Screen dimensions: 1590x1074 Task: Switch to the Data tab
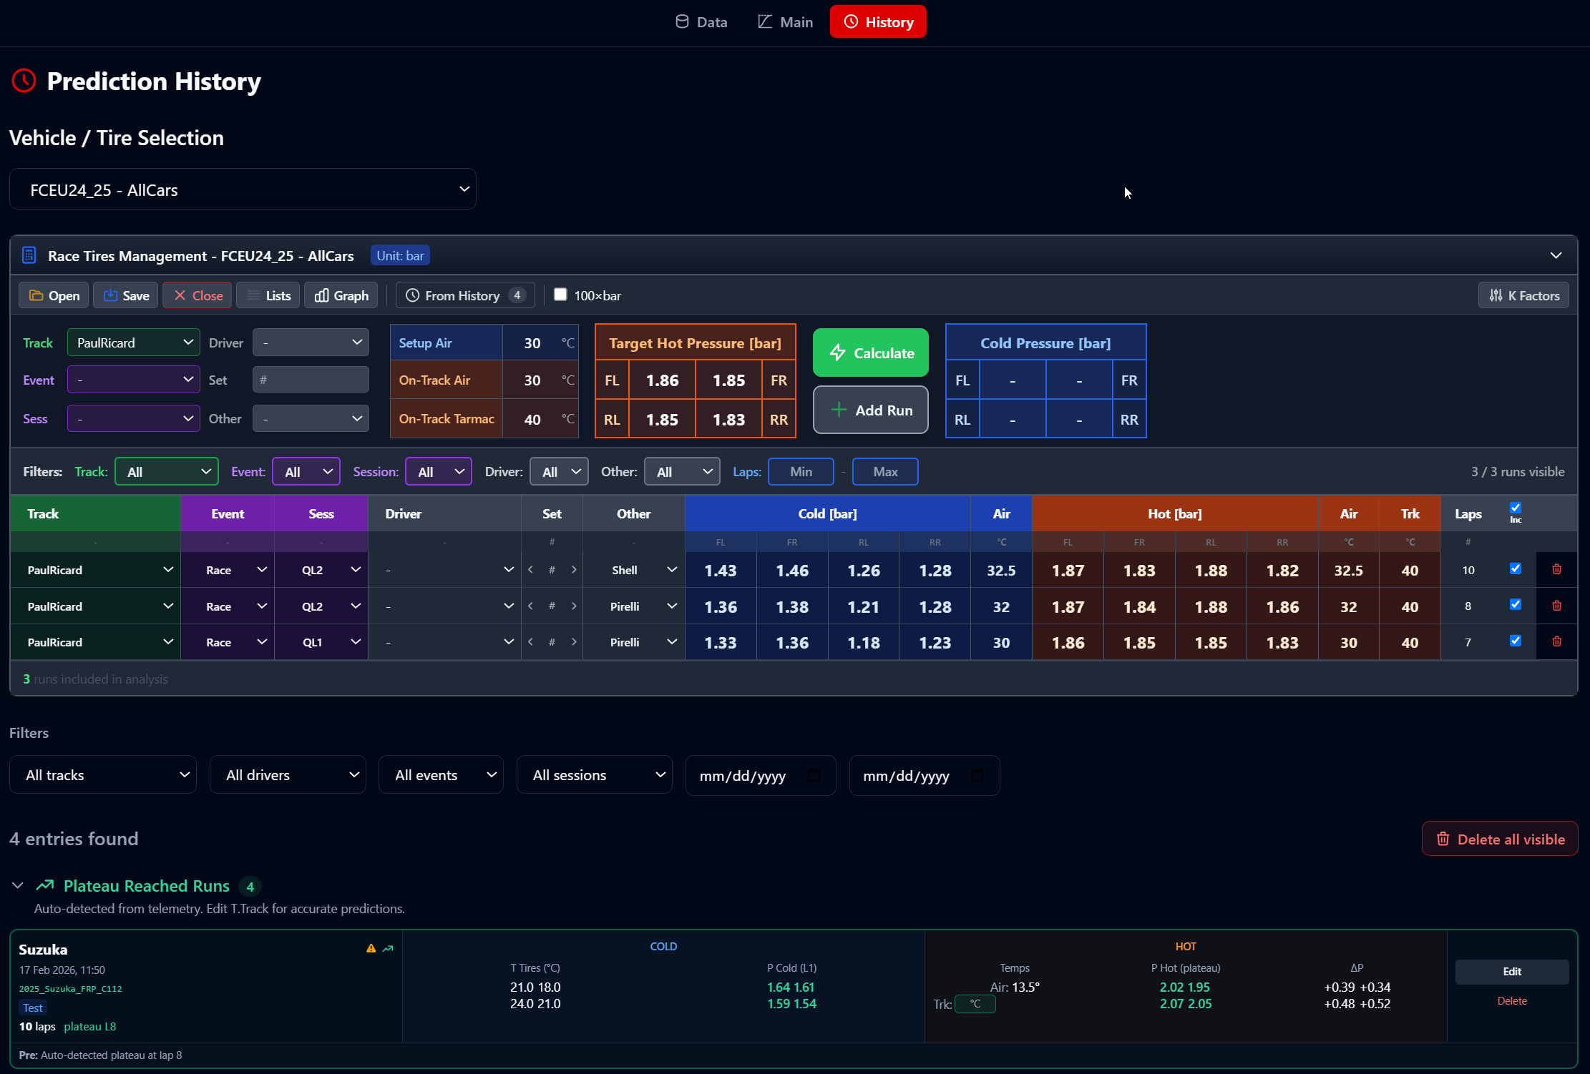click(701, 22)
